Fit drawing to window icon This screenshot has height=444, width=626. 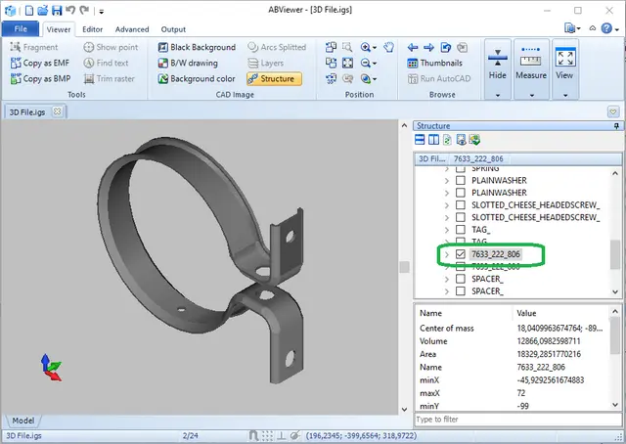coord(347,63)
